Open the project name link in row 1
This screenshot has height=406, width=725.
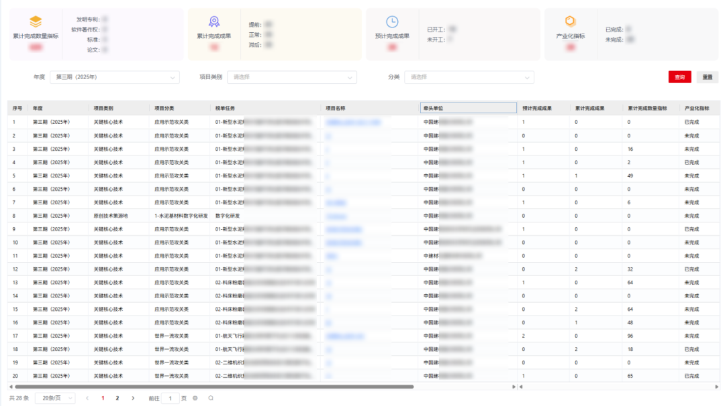(x=353, y=122)
